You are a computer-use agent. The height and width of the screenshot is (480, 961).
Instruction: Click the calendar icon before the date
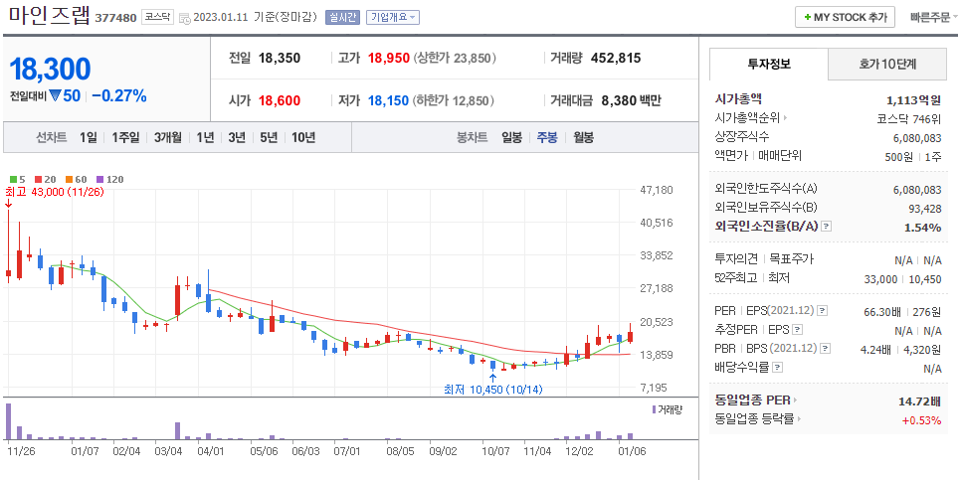pos(184,18)
